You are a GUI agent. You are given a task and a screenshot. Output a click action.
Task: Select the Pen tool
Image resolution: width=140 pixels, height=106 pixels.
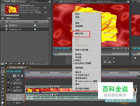3,99
